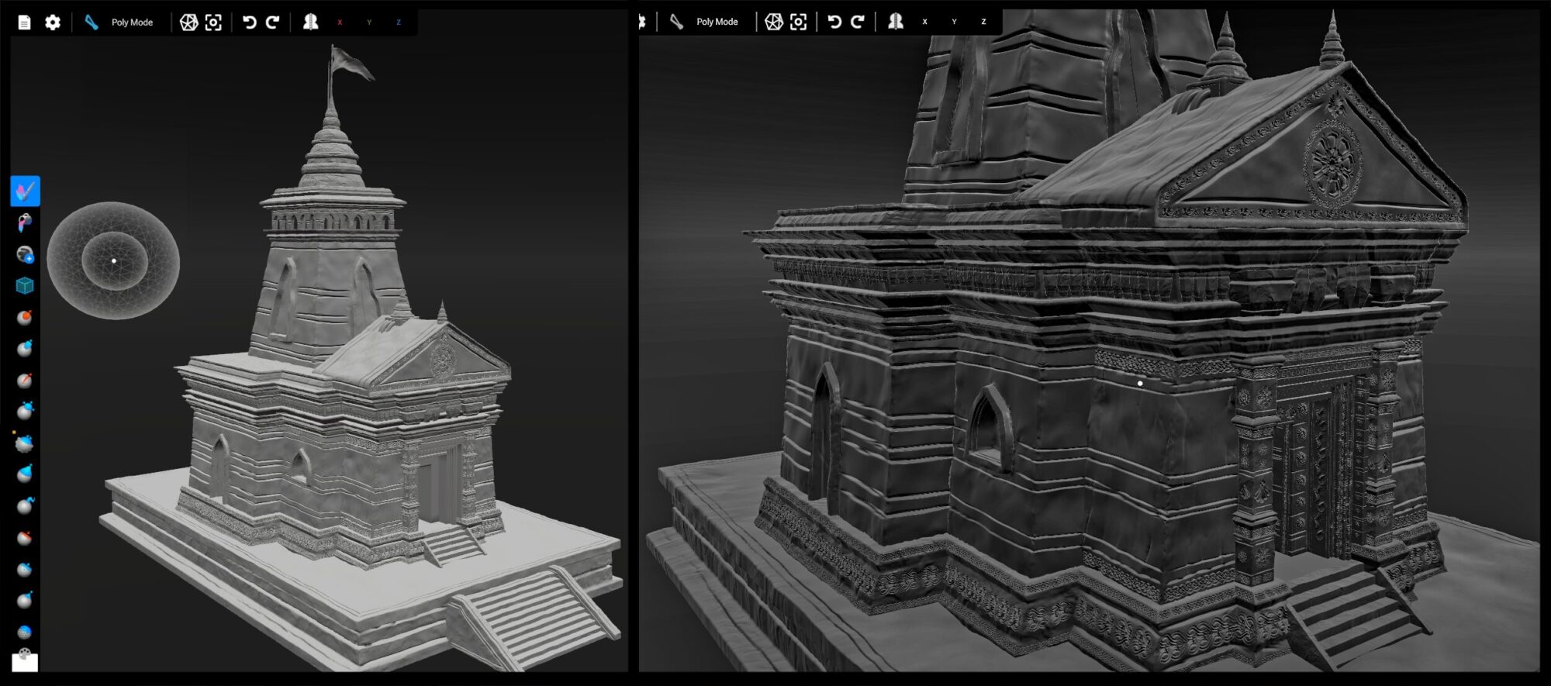The image size is (1551, 686).
Task: Toggle red X axis symmetry in left panel
Action: point(340,22)
